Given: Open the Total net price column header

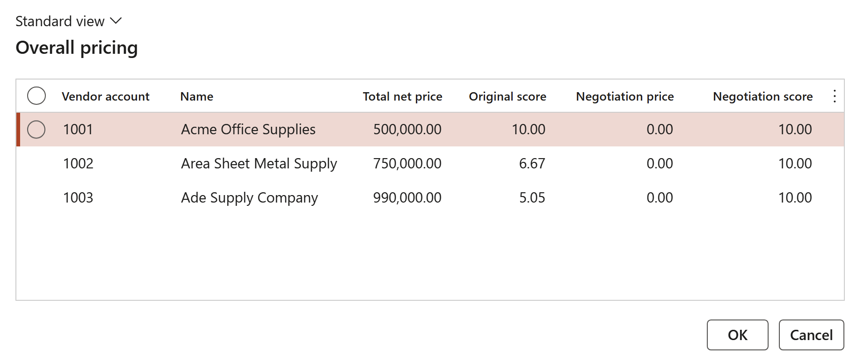Looking at the screenshot, I should point(402,96).
